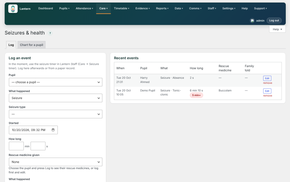Expand the Data menu

(179, 8)
